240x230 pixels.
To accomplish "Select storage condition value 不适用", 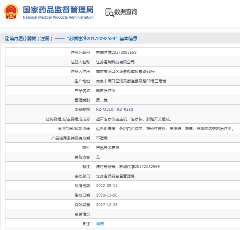I will coord(102,138).
